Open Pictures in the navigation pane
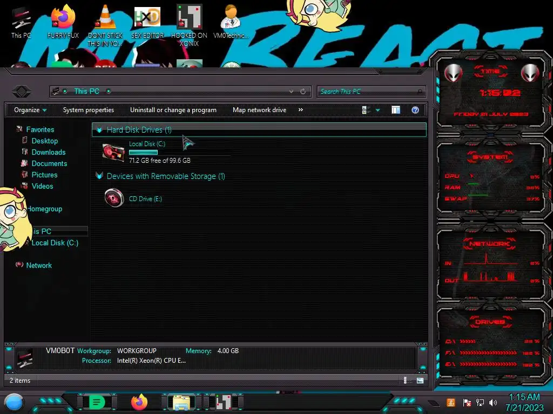The height and width of the screenshot is (414, 553). coord(44,175)
